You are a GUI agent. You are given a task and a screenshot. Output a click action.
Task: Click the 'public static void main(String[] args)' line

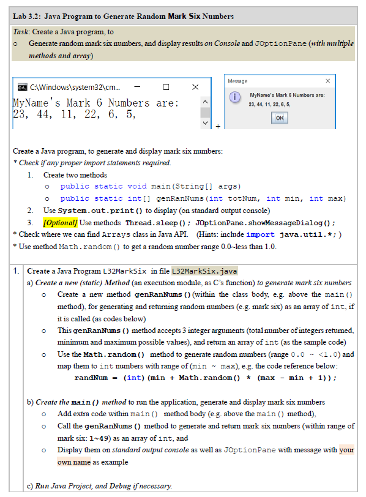click(151, 186)
